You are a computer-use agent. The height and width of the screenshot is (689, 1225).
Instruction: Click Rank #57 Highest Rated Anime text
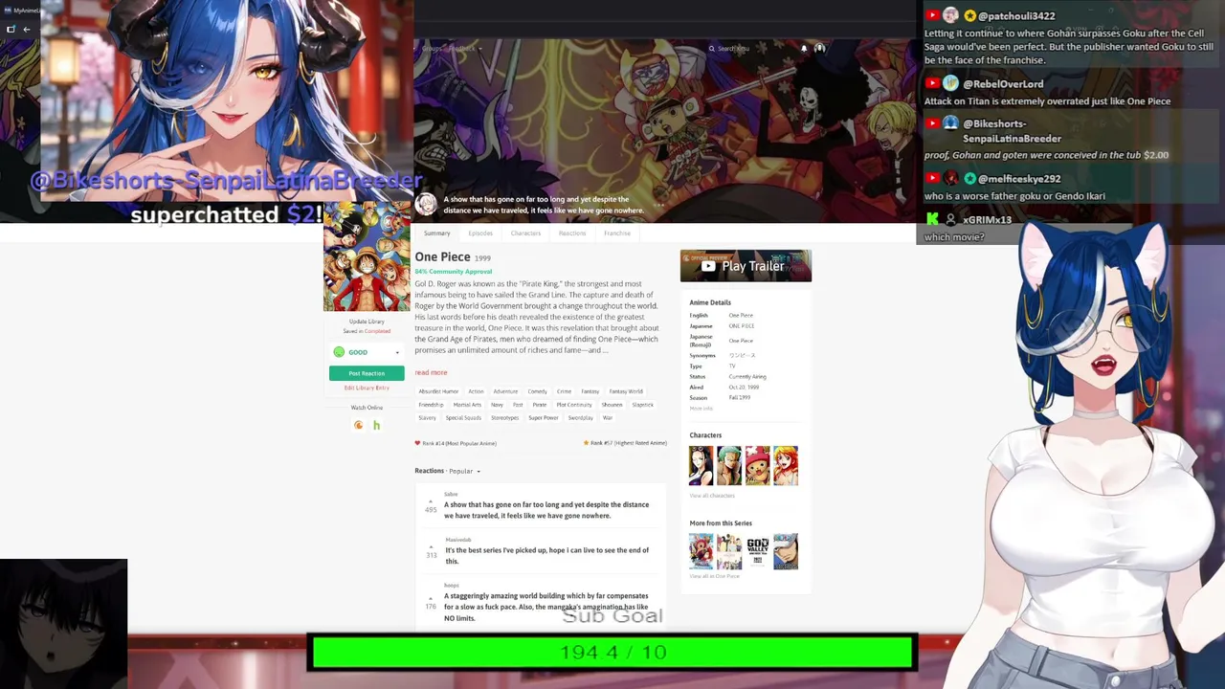[629, 443]
